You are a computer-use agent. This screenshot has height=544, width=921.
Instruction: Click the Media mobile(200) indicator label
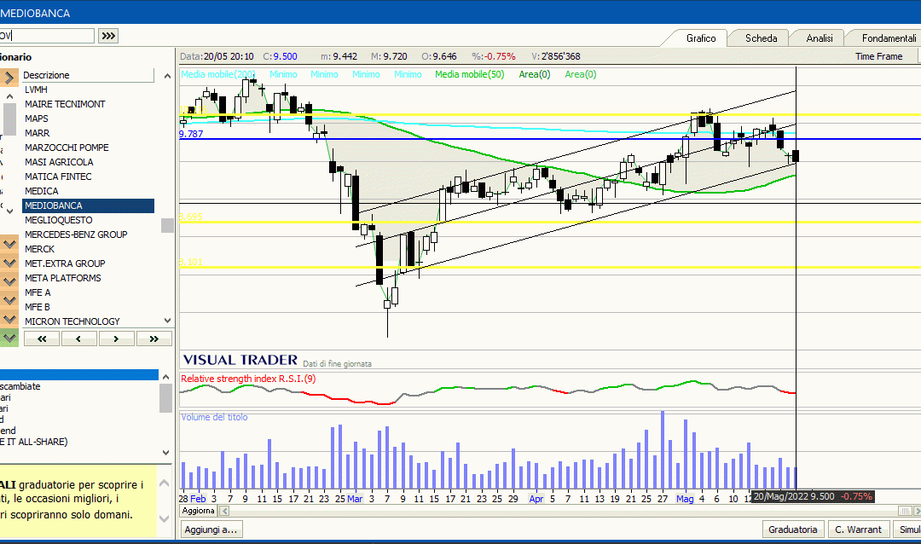(218, 74)
